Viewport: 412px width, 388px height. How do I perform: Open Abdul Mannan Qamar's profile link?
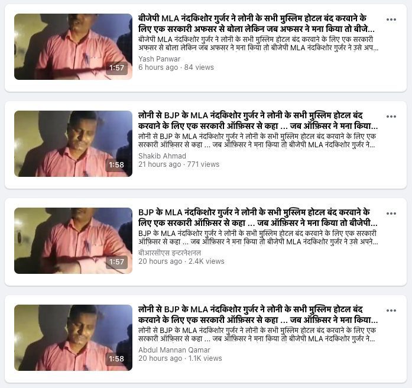(174, 350)
